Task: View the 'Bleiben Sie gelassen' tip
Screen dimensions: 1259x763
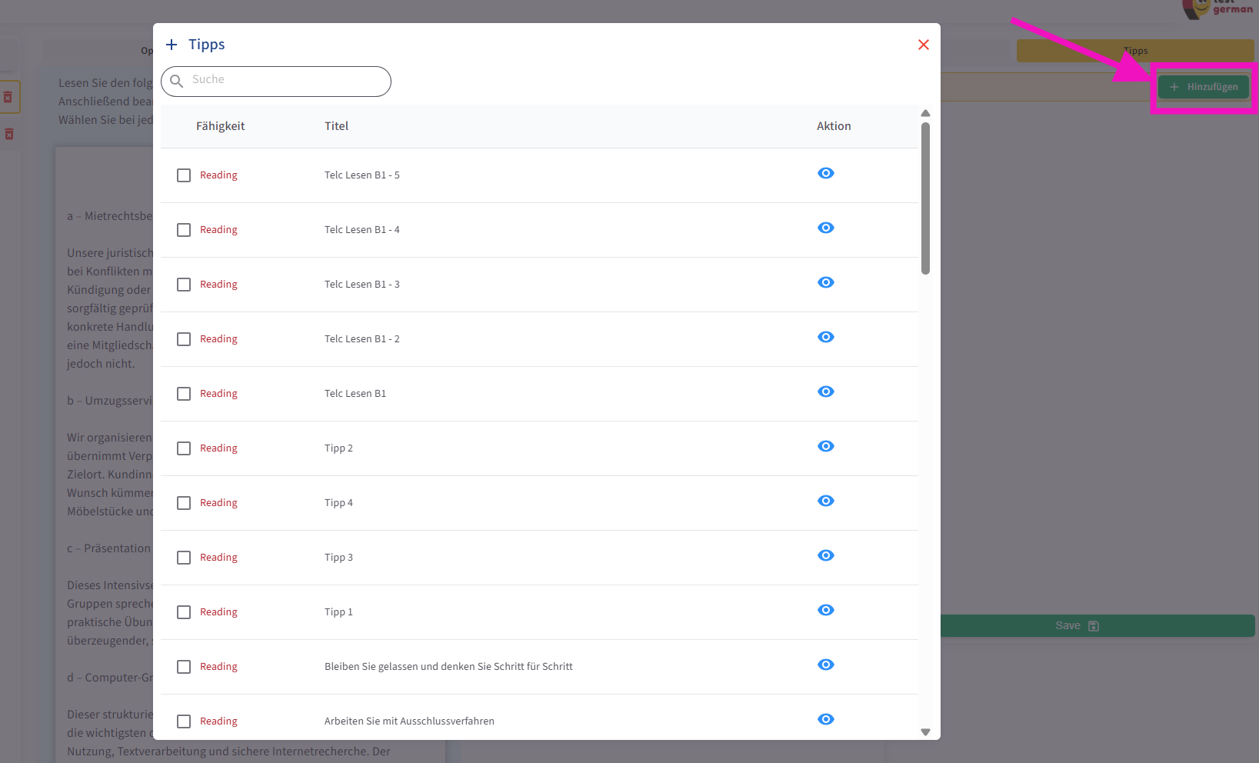Action: click(825, 665)
